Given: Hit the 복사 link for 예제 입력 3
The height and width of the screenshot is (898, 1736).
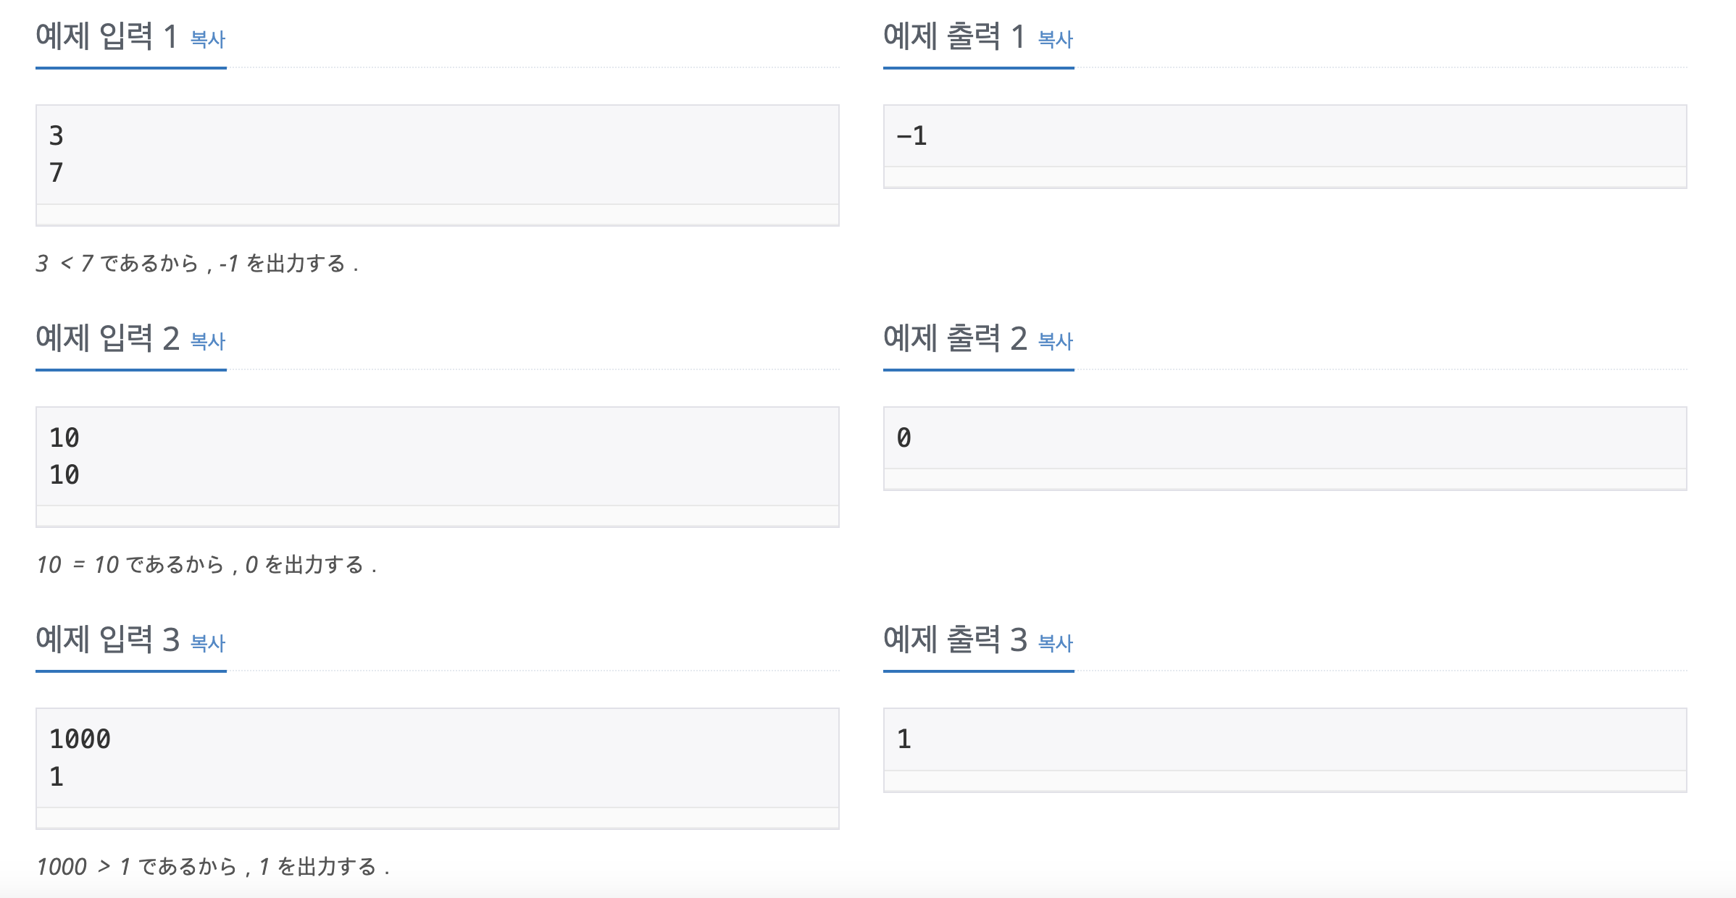Looking at the screenshot, I should point(207,643).
